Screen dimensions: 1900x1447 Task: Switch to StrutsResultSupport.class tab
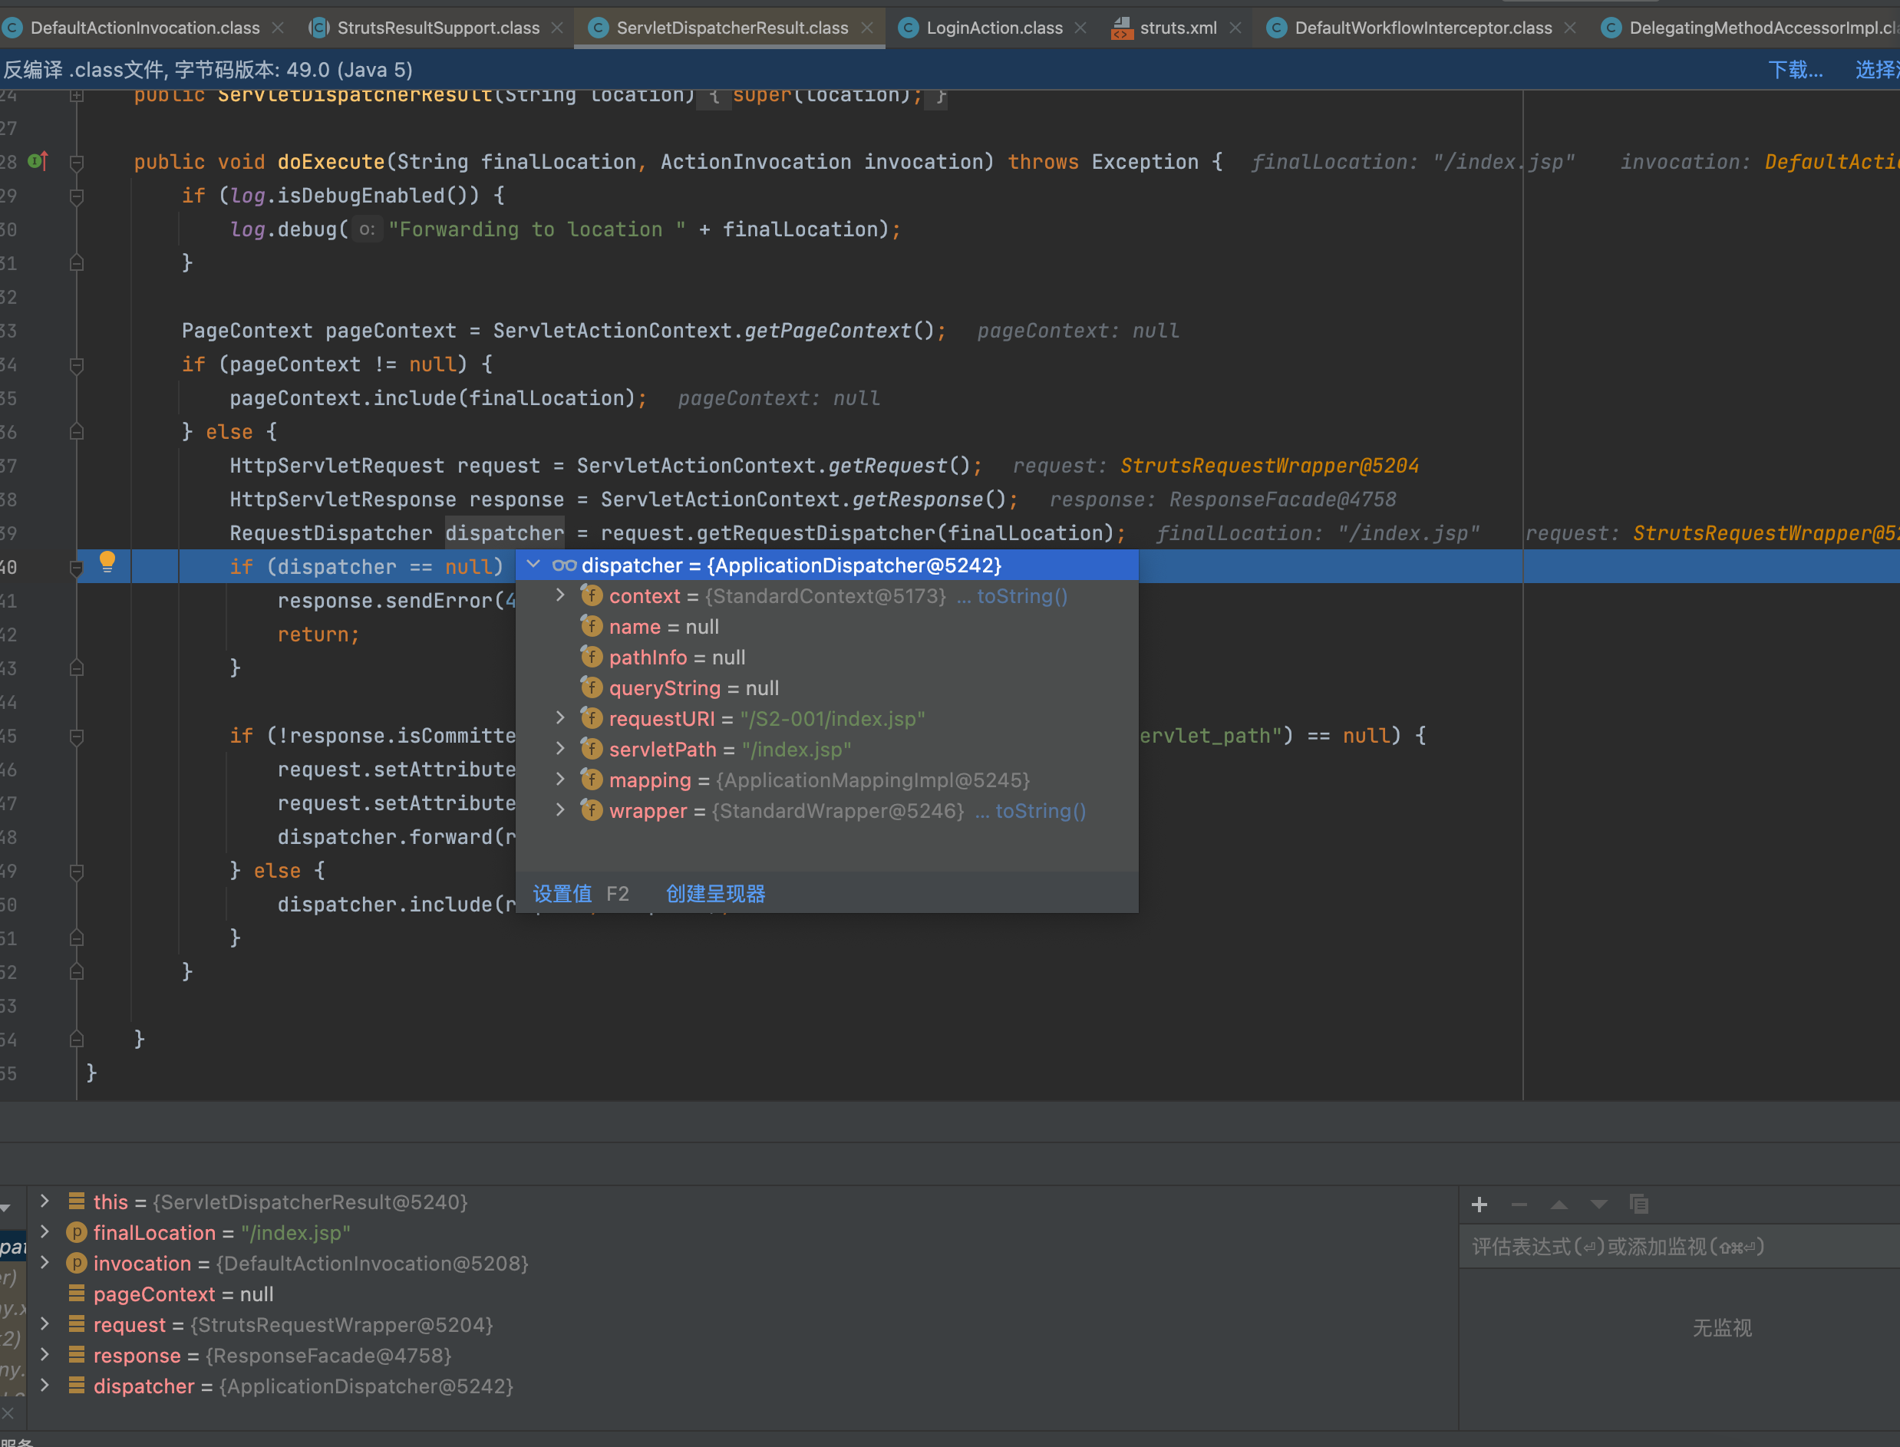point(438,28)
